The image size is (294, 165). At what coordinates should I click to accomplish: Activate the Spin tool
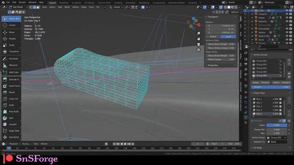(11, 118)
